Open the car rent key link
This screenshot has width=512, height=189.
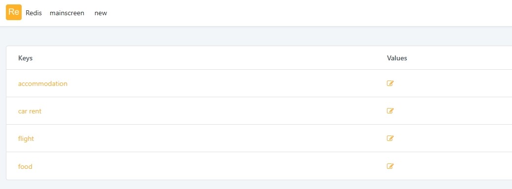tap(30, 111)
